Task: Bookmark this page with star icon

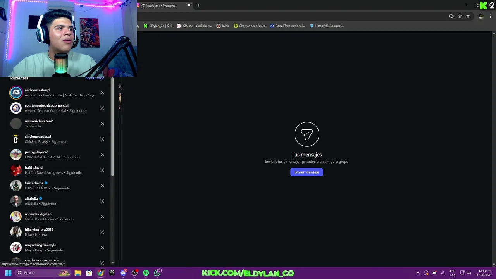Action: point(468,16)
